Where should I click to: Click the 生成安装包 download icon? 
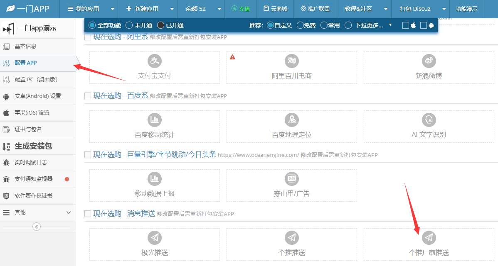(x=6, y=146)
